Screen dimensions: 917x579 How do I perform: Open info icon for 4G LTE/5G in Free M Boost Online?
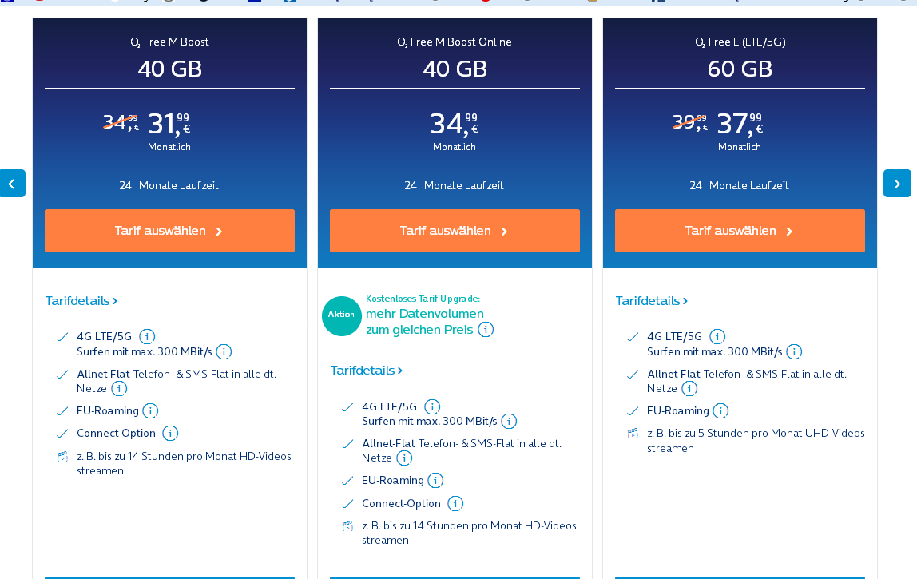pyautogui.click(x=432, y=406)
